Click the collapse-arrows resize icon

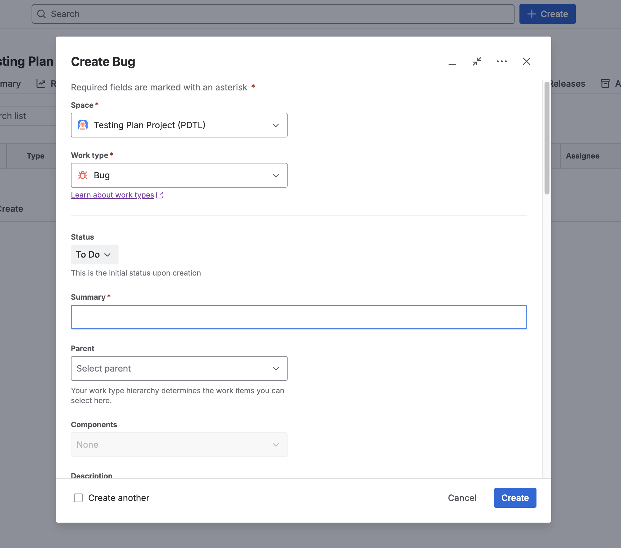(477, 61)
